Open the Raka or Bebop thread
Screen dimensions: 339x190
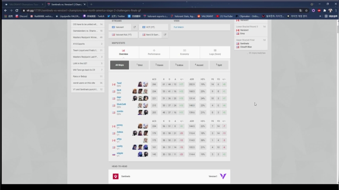pyautogui.click(x=88, y=76)
